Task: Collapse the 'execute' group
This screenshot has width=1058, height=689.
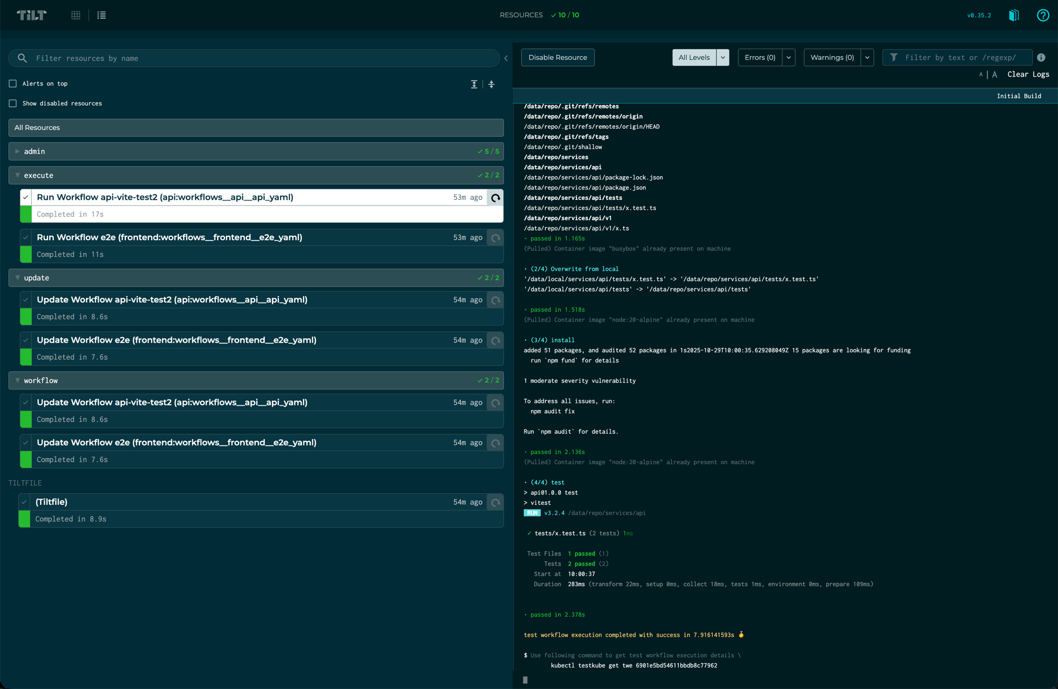Action: click(x=17, y=175)
